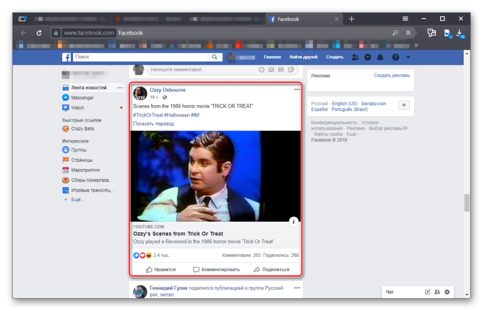
Task: Go back with browser back arrow
Action: pyautogui.click(x=24, y=33)
